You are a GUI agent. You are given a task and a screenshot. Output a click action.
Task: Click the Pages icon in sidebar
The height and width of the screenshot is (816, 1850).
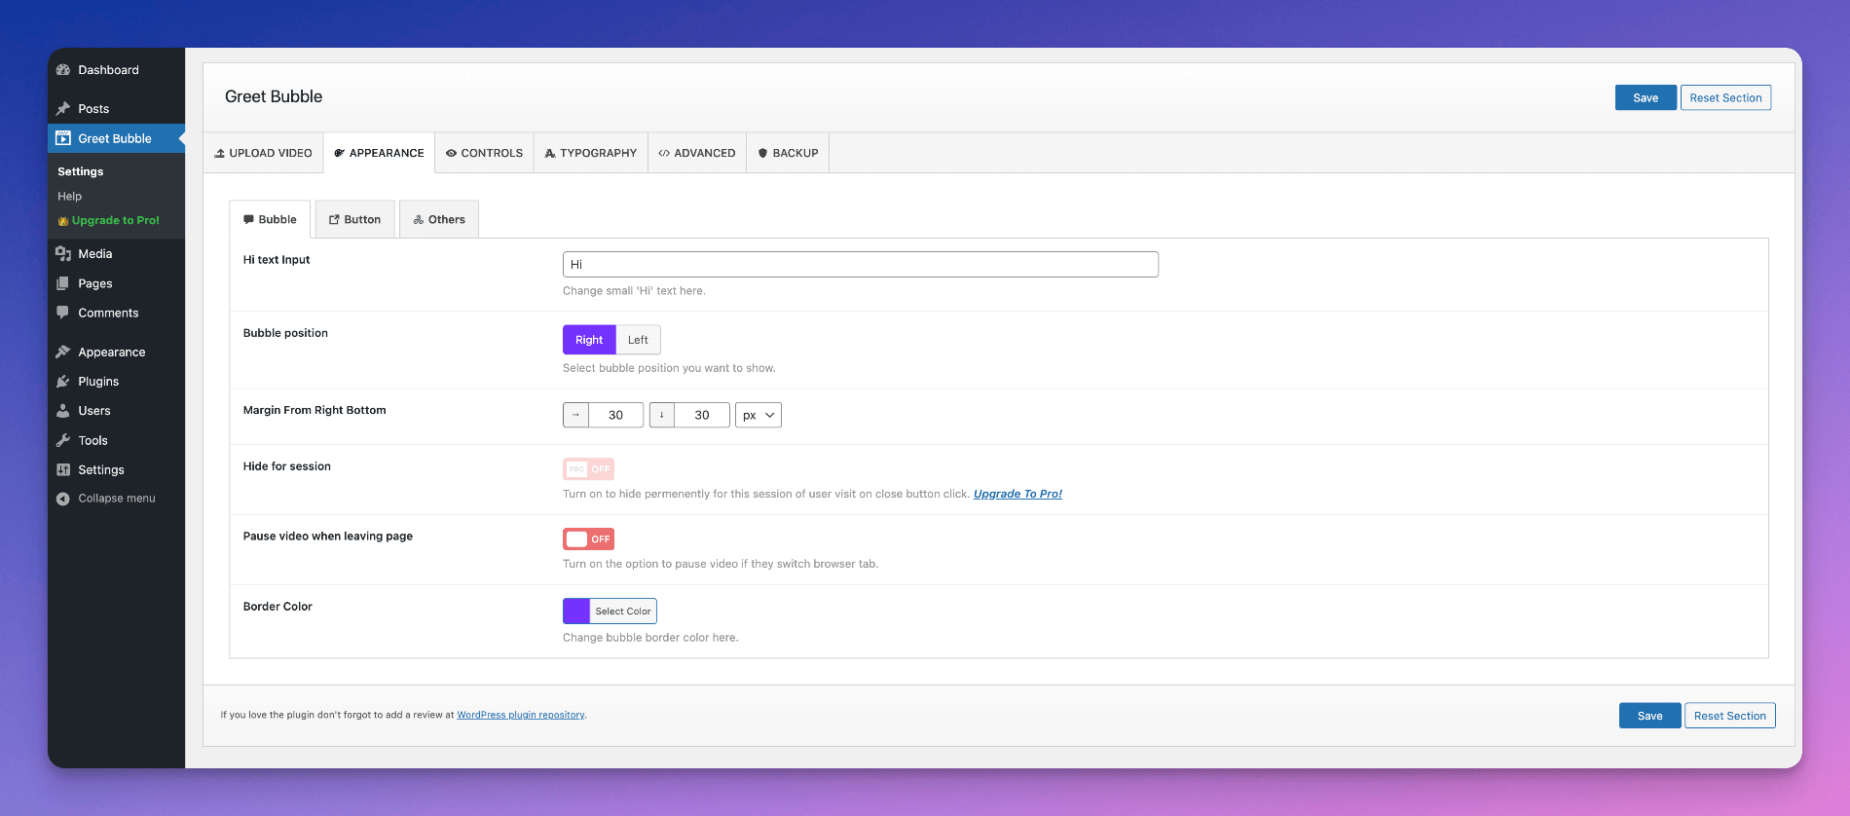63,283
